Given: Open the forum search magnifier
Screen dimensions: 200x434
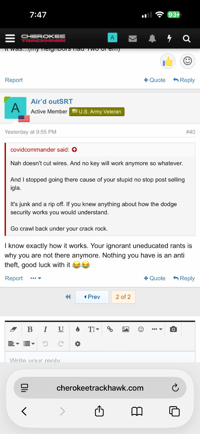Looking at the screenshot, I should click(186, 39).
